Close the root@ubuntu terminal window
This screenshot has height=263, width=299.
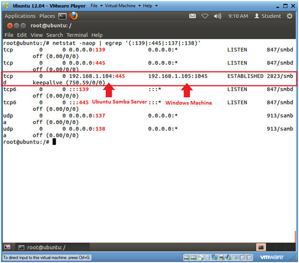[x=10, y=26]
